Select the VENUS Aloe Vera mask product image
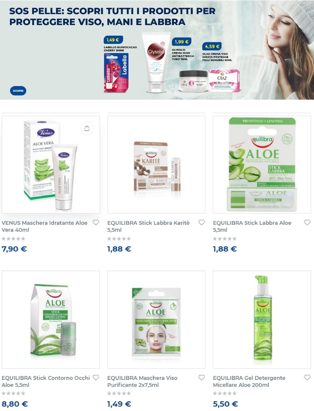The image size is (314, 411). pos(51,165)
